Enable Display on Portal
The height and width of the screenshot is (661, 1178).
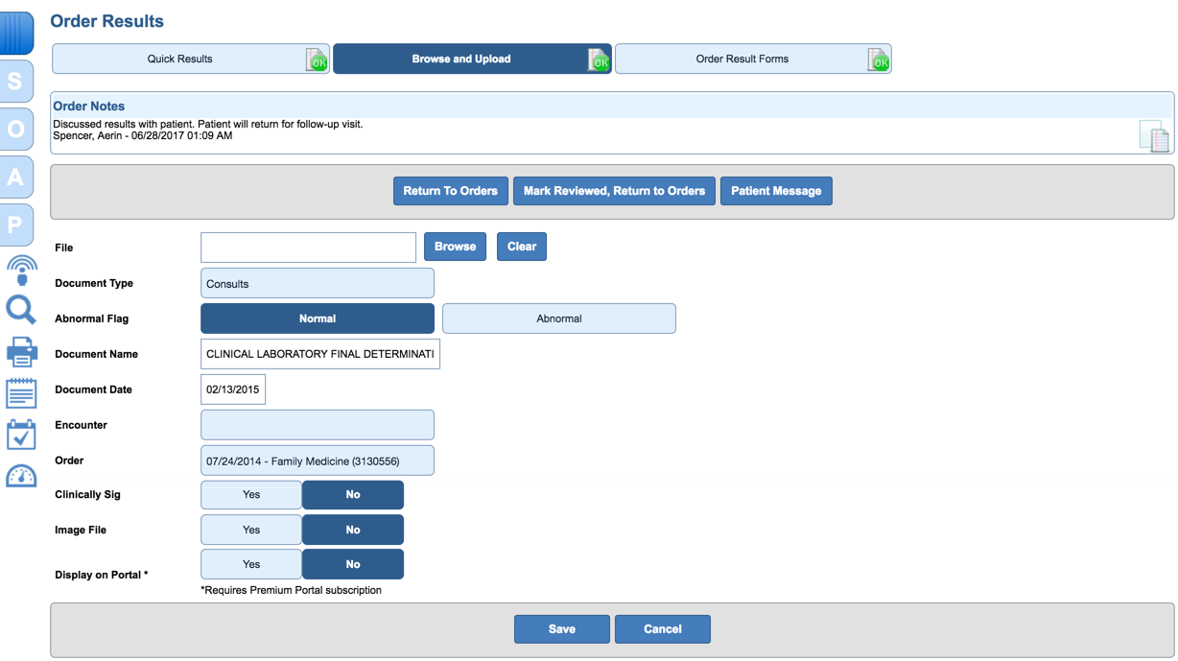[x=250, y=563]
